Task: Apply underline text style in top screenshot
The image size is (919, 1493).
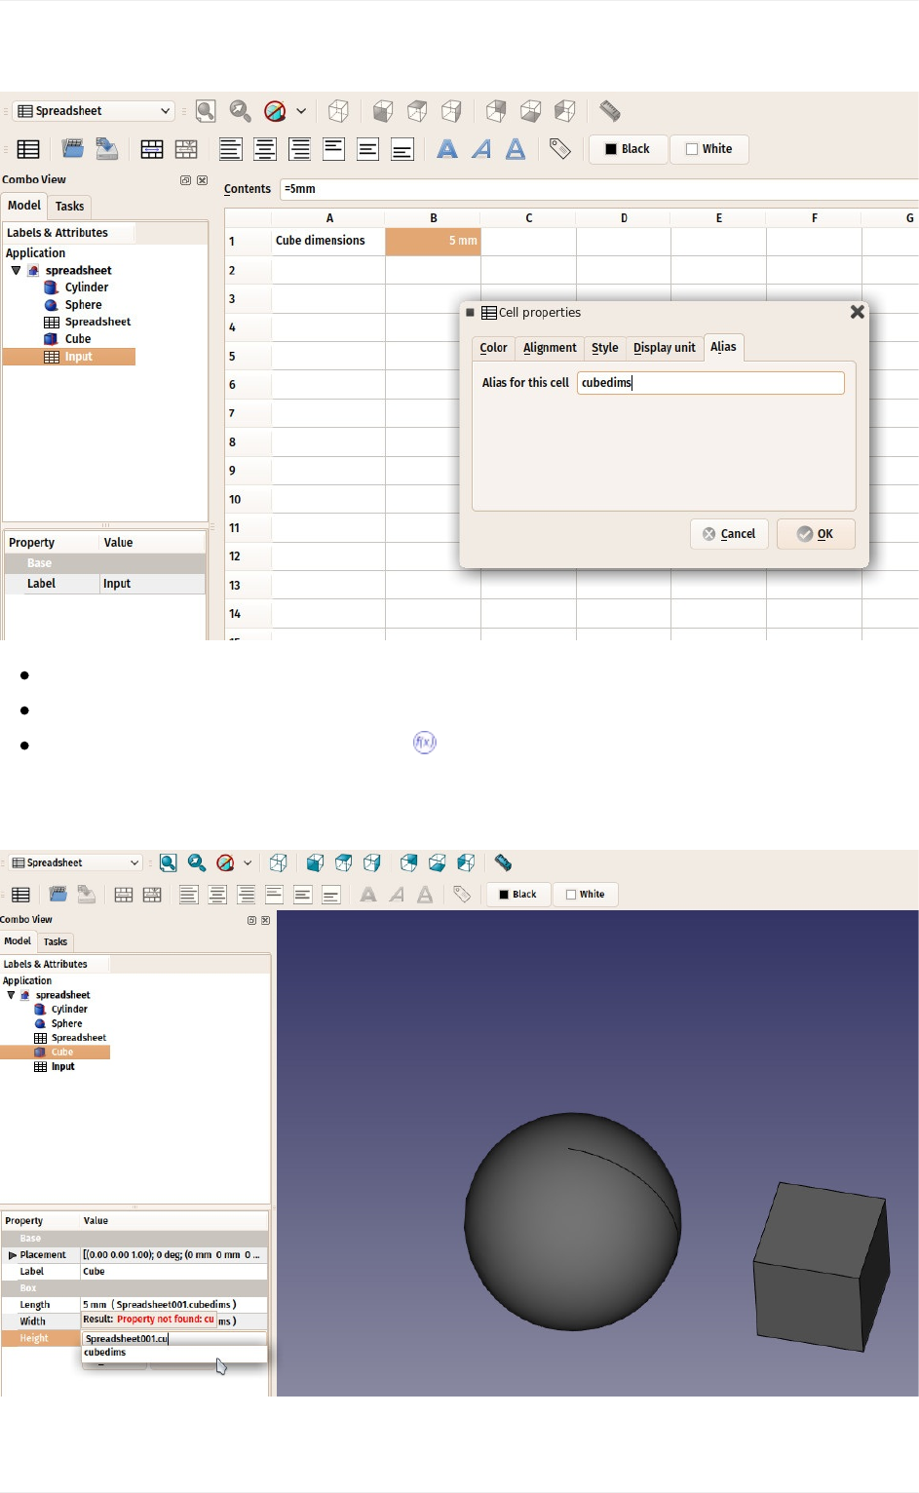Action: pyautogui.click(x=516, y=149)
